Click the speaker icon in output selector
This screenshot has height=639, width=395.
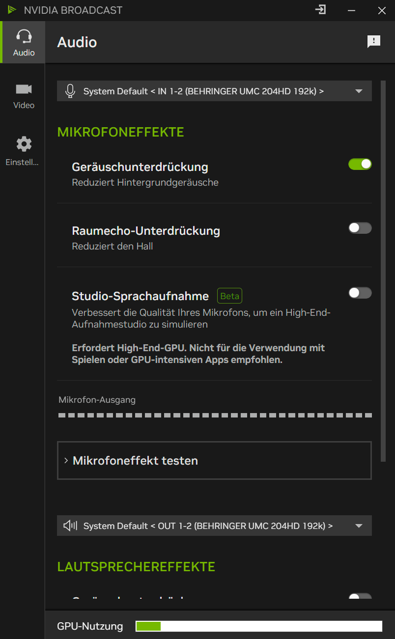[x=70, y=526]
